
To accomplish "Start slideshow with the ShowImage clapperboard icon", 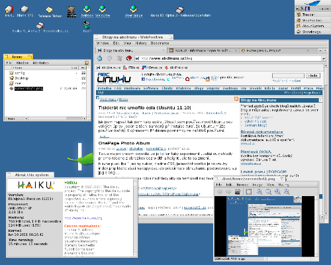I will [x=238, y=191].
